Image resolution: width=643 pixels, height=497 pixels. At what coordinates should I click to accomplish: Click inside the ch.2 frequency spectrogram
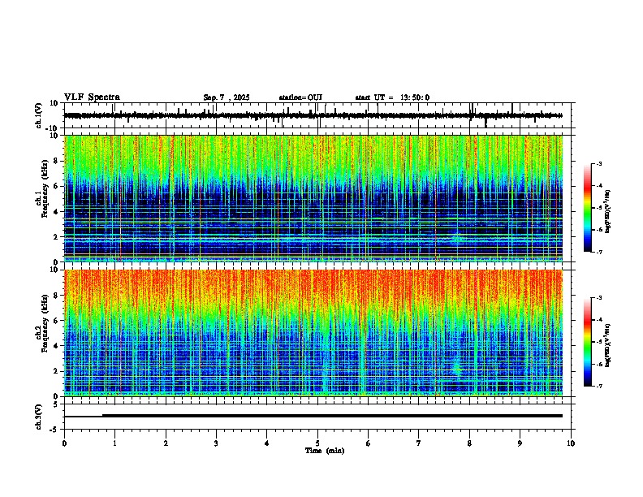[x=313, y=333]
